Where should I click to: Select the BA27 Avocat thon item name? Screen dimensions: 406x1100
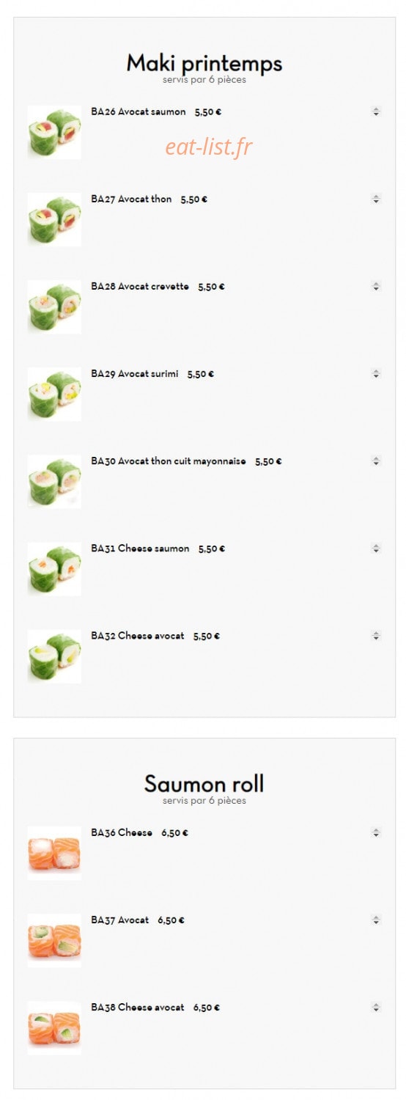pyautogui.click(x=131, y=199)
